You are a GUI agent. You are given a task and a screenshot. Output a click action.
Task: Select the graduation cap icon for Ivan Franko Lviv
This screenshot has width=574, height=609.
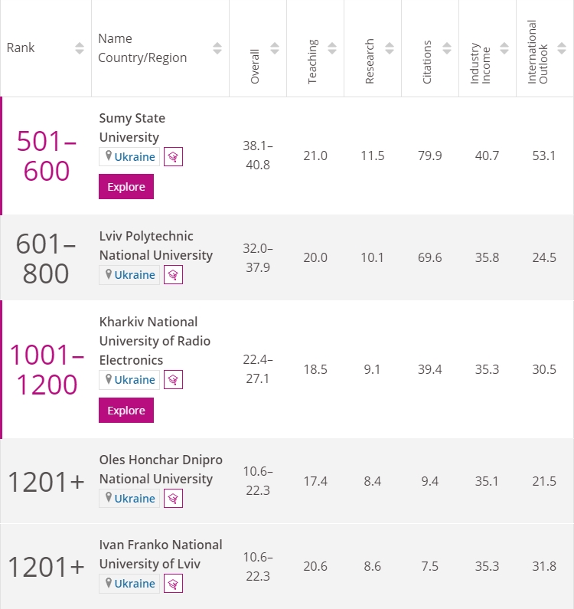click(173, 584)
